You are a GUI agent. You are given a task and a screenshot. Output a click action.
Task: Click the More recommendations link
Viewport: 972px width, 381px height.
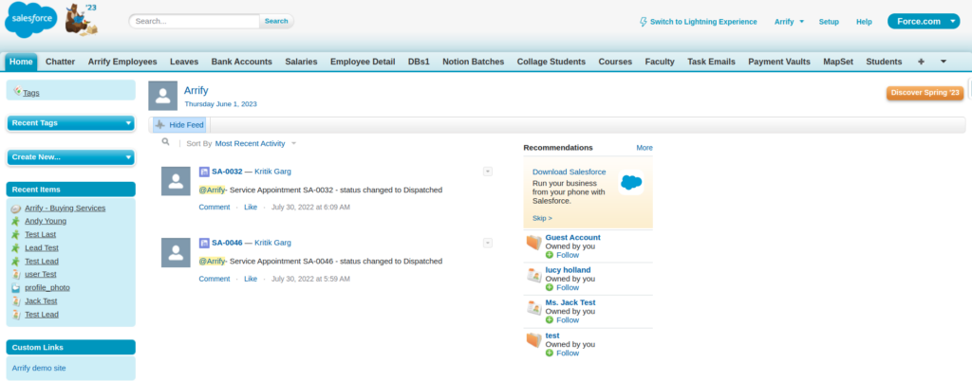click(x=645, y=148)
